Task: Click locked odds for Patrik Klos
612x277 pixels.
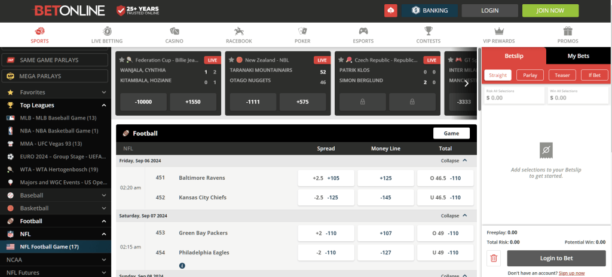Action: [362, 102]
